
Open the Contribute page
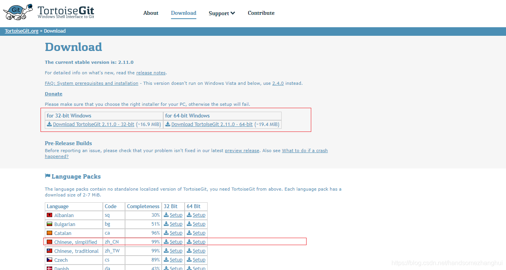261,13
